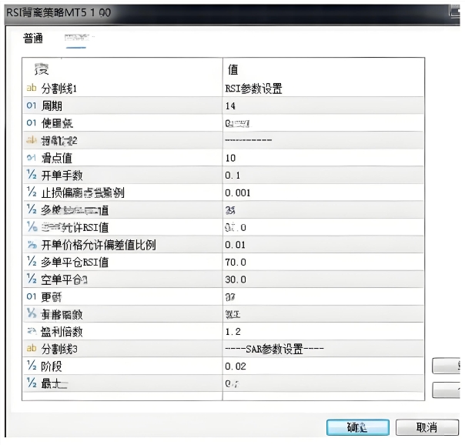Click the ½ icon beside 多单平仓RSI值

coord(32,262)
